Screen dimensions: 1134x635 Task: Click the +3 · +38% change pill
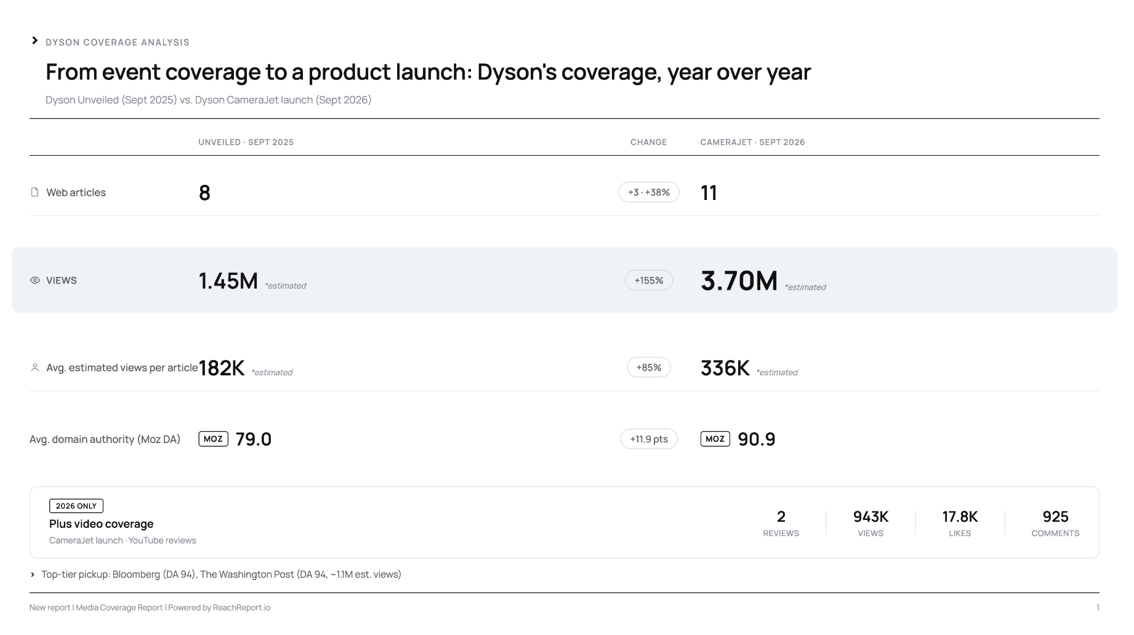tap(649, 193)
